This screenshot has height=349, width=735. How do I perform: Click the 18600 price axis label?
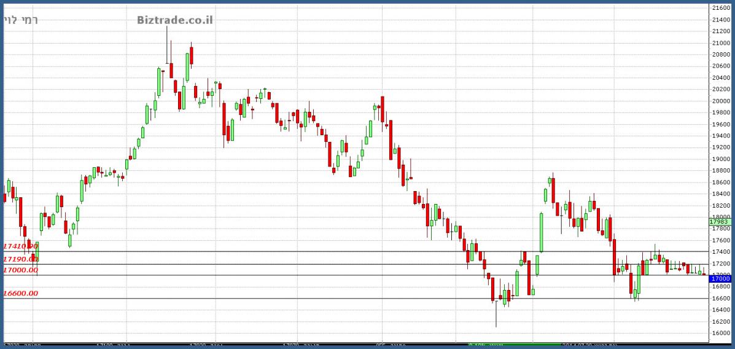tap(720, 182)
